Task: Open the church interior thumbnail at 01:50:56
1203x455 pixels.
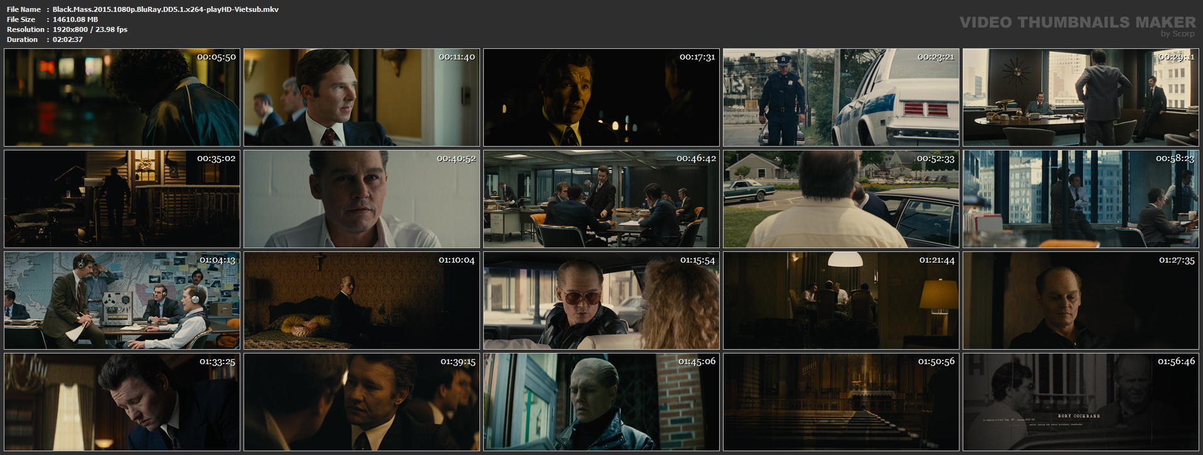Action: coord(841,402)
